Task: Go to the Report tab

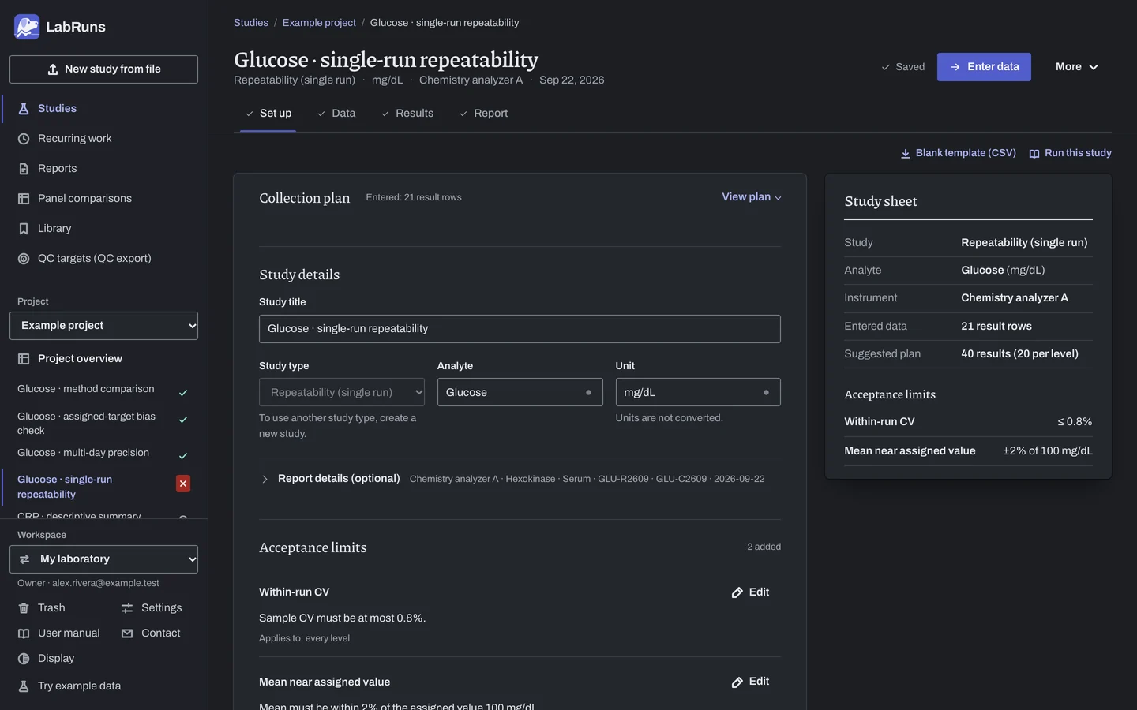Action: [483, 114]
